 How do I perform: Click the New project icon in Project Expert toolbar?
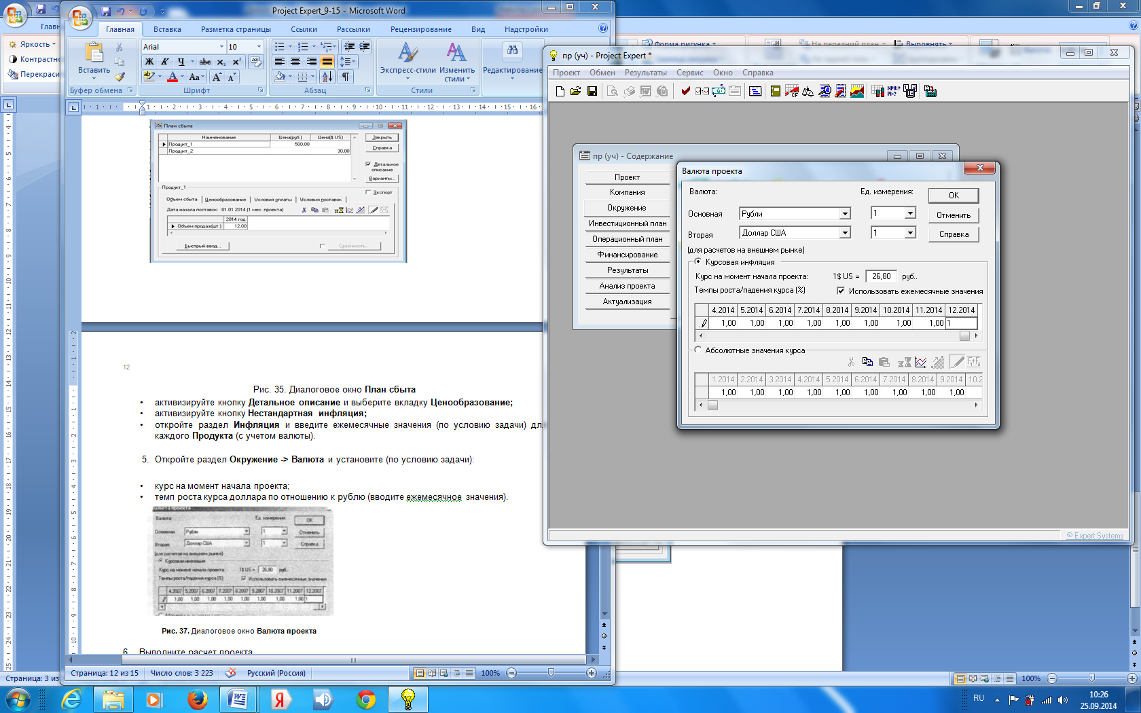[560, 91]
